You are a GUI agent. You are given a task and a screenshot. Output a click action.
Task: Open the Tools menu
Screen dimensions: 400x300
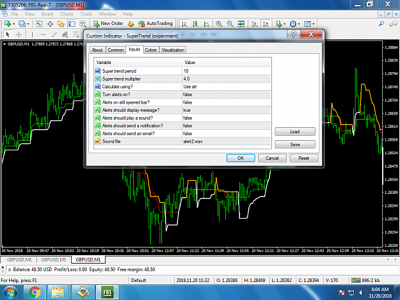click(x=86, y=14)
